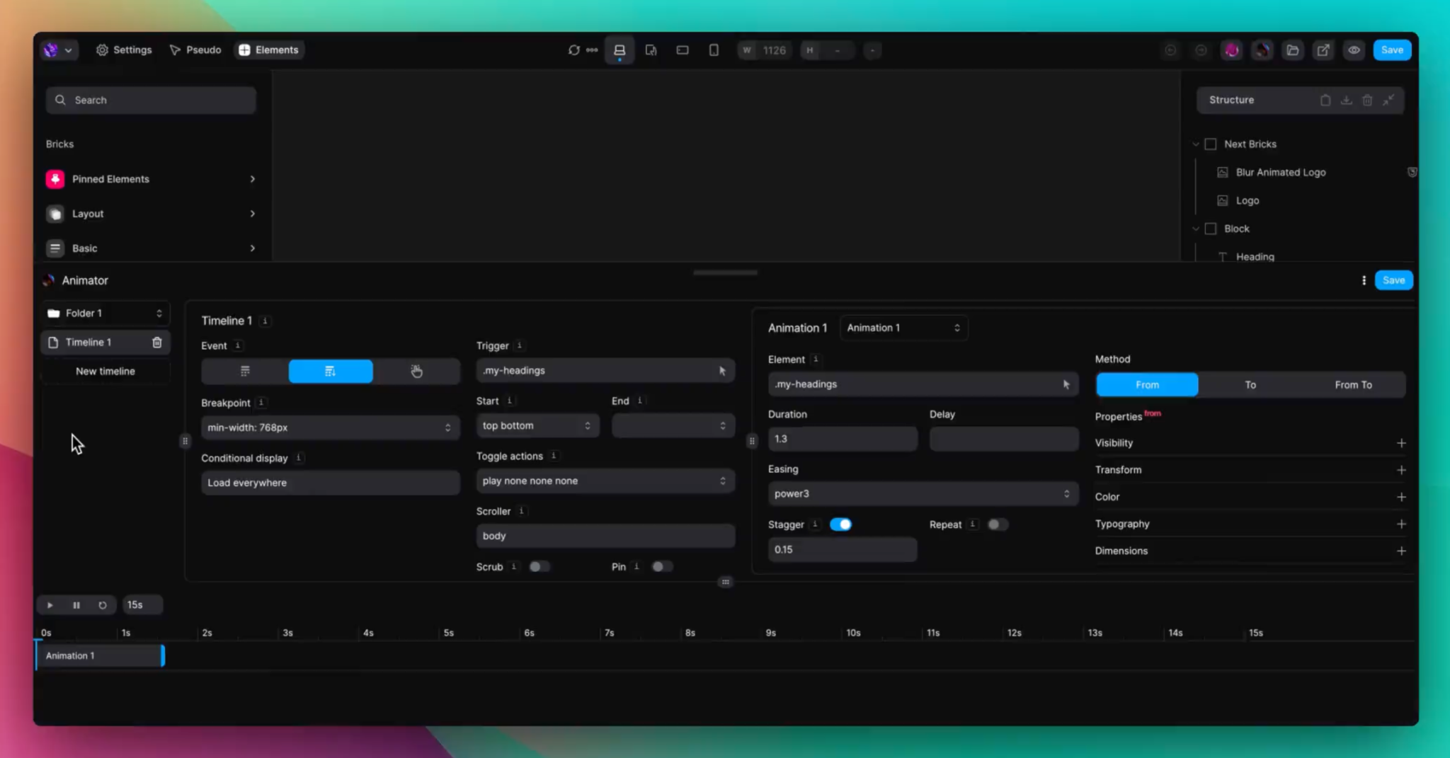The image size is (1450, 758).
Task: Select the hand interaction event option
Action: [416, 372]
